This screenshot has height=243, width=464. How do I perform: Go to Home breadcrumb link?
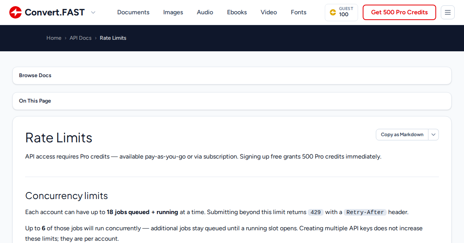[x=54, y=38]
